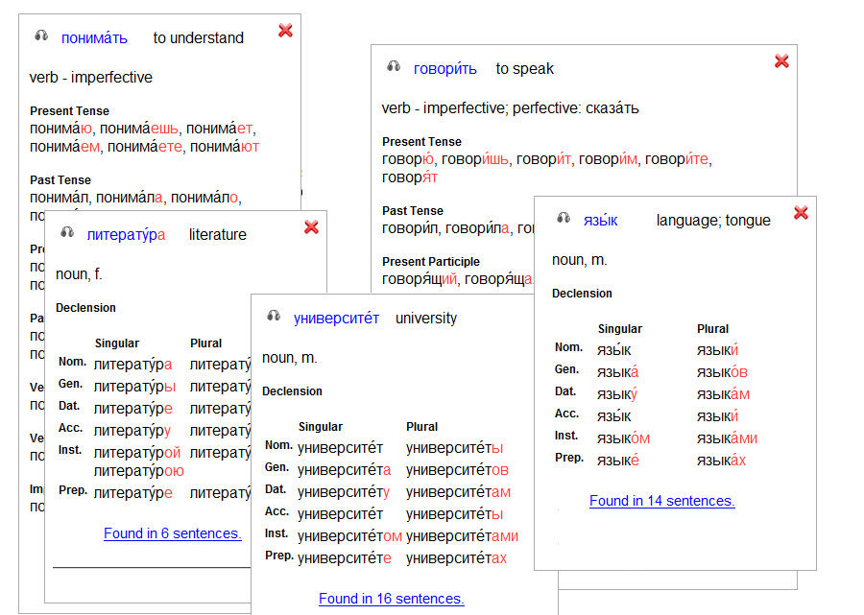Click instrumental plural университетами
The image size is (864, 615).
(x=463, y=535)
